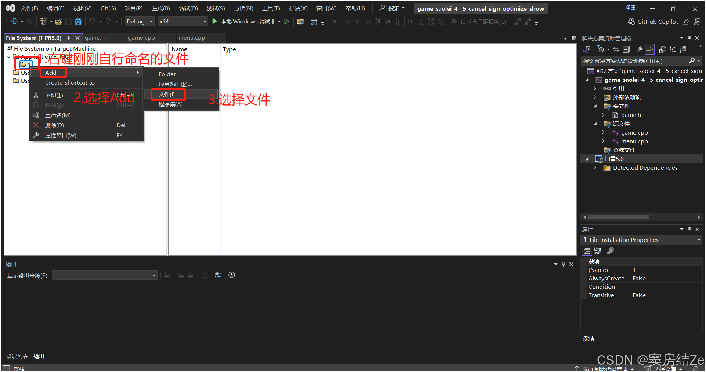The image size is (706, 372).
Task: Click the 显示输出来源 input box
Action: (104, 275)
